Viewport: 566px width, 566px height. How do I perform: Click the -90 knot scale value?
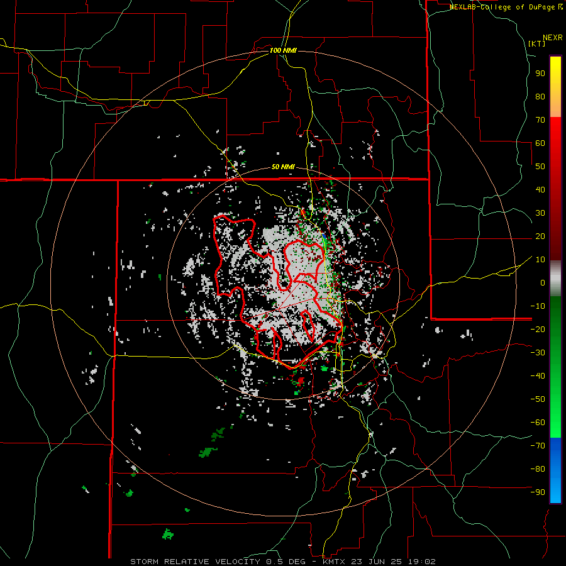(538, 492)
